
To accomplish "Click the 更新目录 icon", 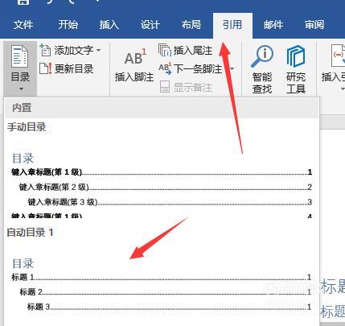I will tap(45, 68).
